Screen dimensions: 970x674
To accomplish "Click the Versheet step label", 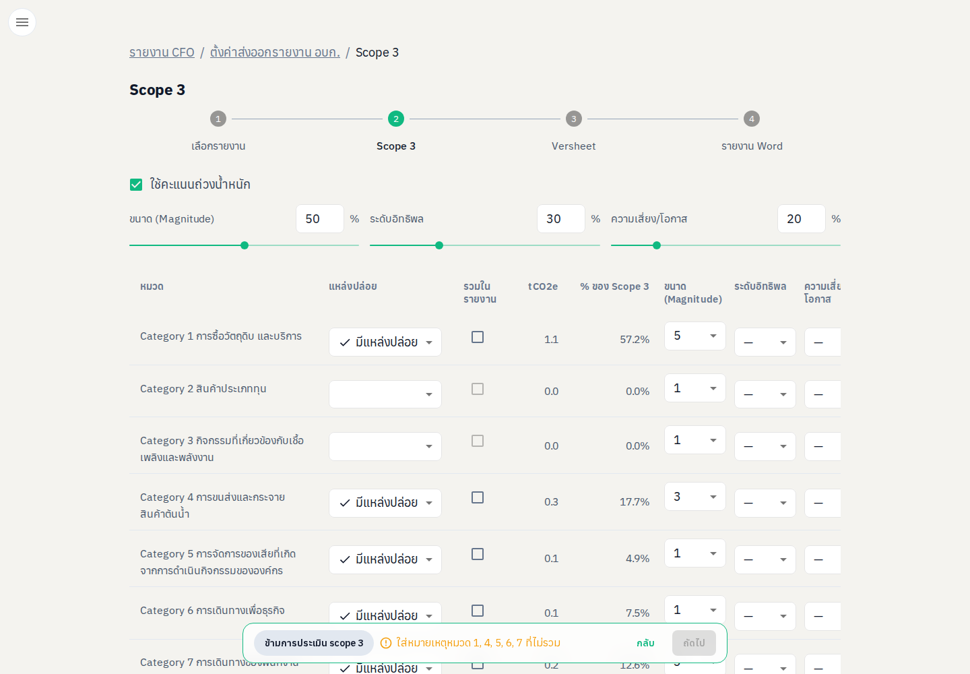I will (574, 146).
